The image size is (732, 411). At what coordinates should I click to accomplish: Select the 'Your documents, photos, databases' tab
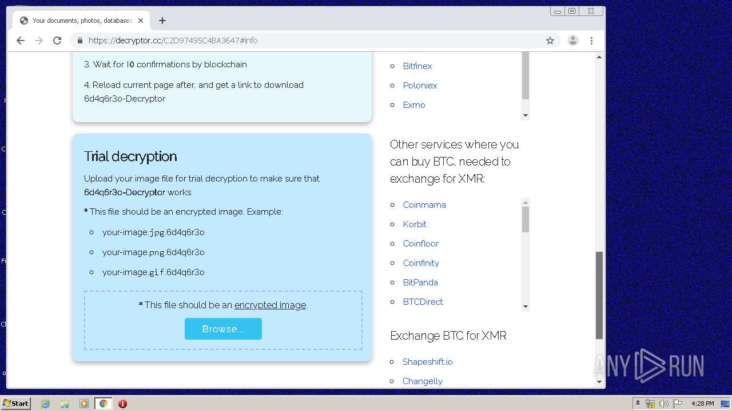point(82,21)
